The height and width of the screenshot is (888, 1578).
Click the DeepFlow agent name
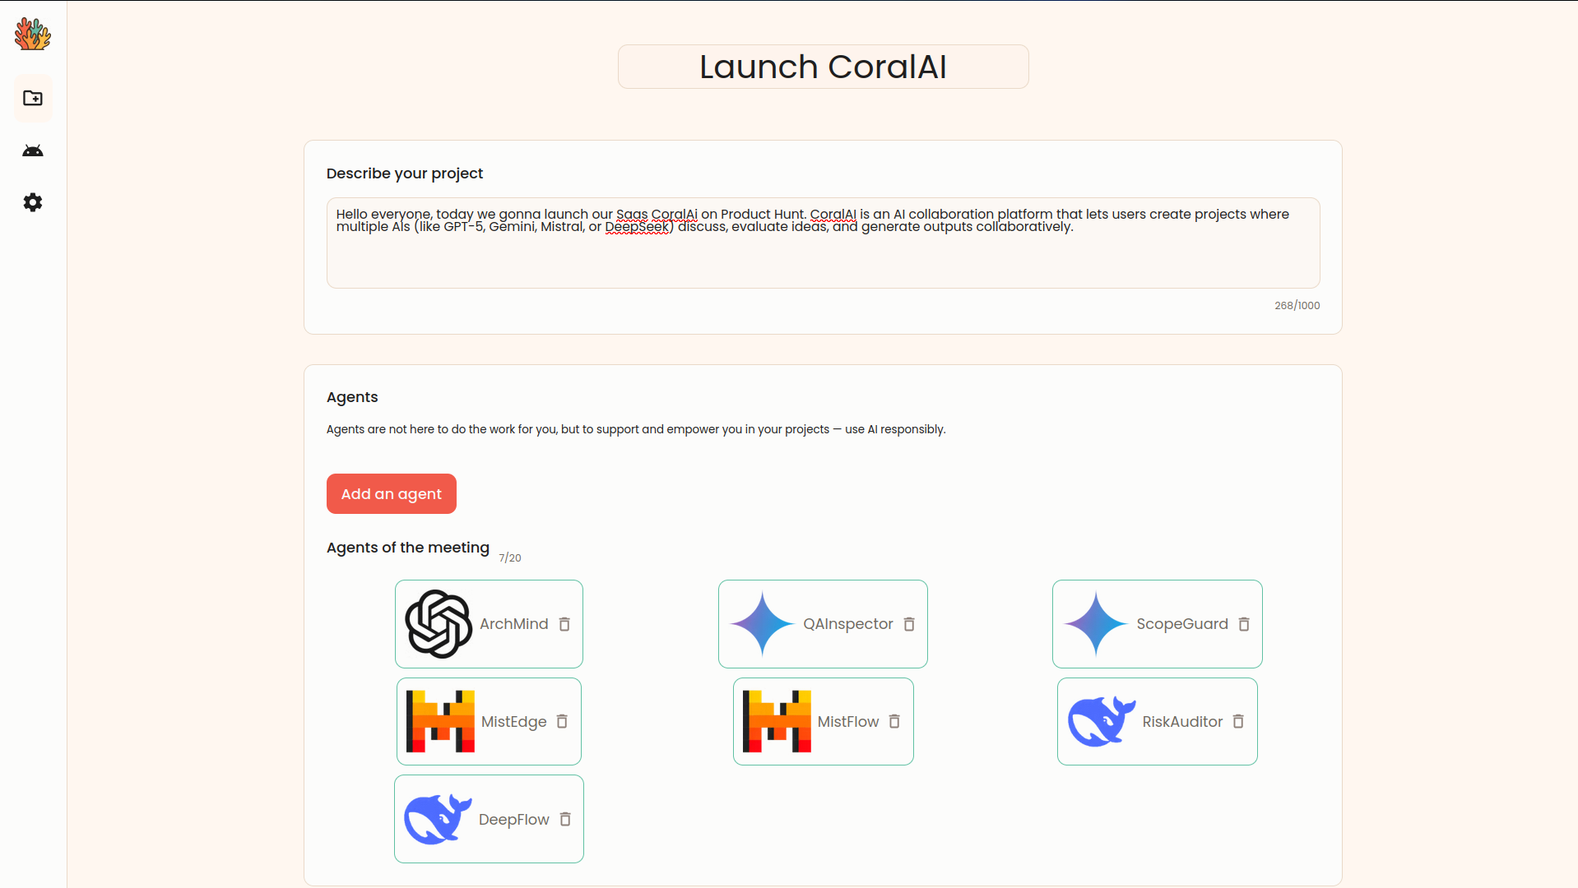click(513, 820)
